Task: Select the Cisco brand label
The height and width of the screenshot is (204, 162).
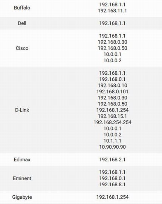Action: click(22, 48)
